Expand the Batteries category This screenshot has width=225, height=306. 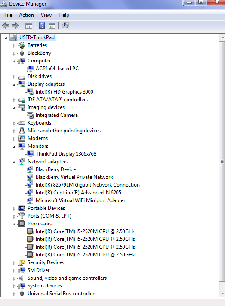point(14,46)
